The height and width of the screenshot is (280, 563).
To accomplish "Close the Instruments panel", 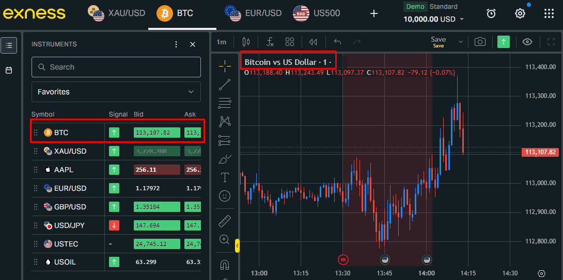I will [193, 44].
